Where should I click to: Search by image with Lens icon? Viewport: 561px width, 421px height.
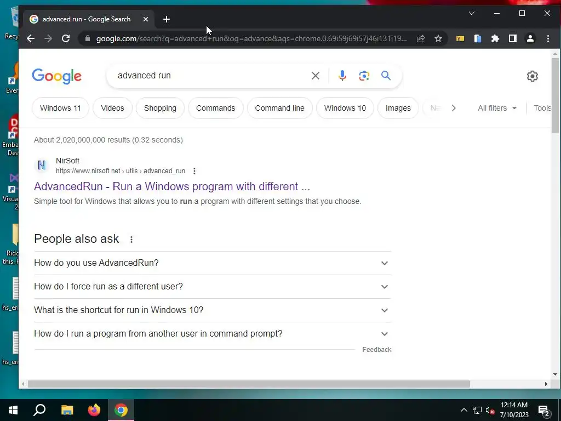point(364,76)
